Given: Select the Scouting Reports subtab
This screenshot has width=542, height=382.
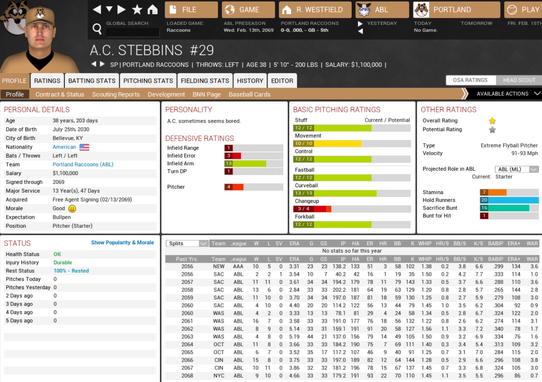Looking at the screenshot, I should click(x=116, y=94).
